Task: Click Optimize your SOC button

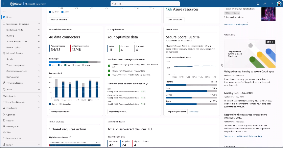Action: click(x=118, y=112)
